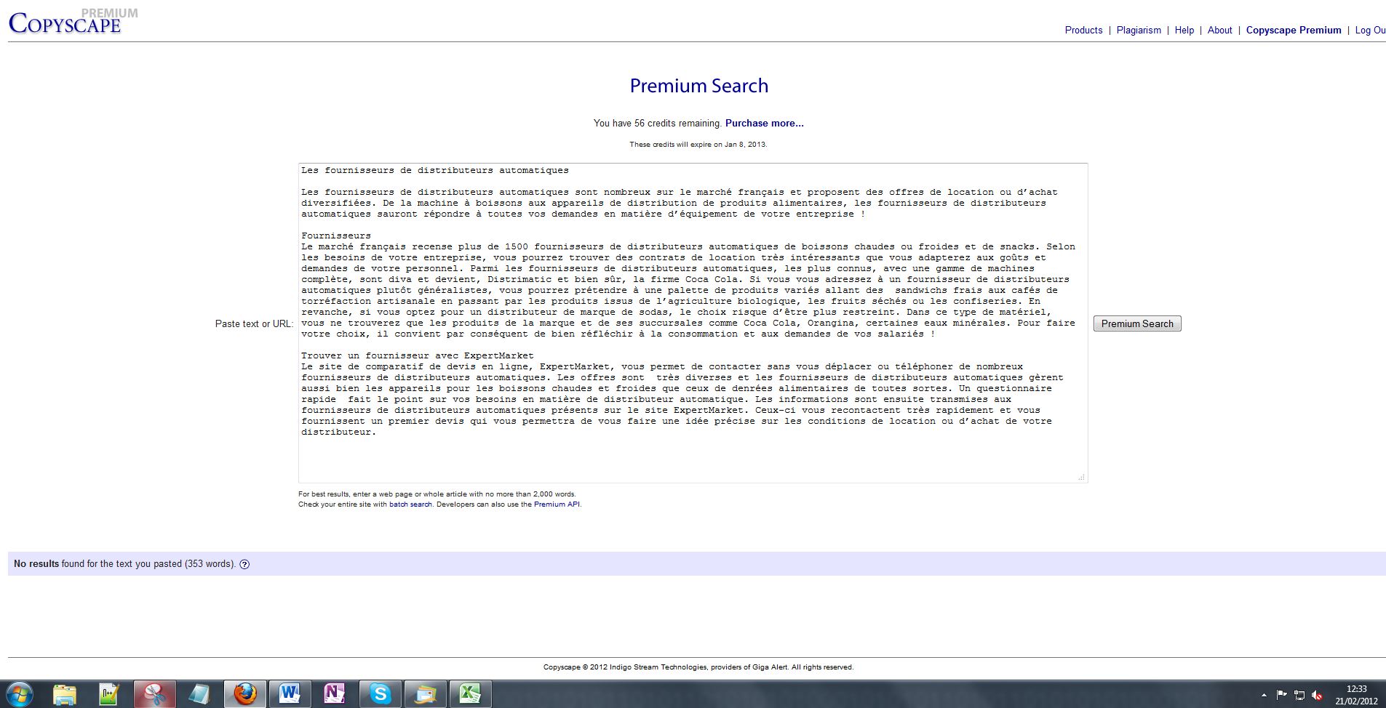Click the Purchase more credits link

pyautogui.click(x=764, y=124)
